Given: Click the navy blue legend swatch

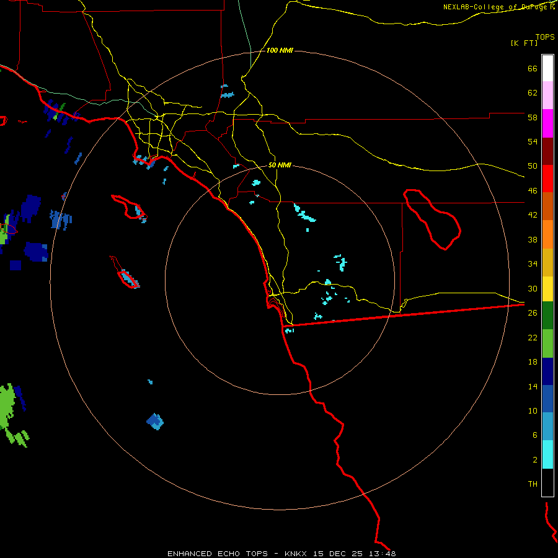Looking at the screenshot, I should point(547,371).
